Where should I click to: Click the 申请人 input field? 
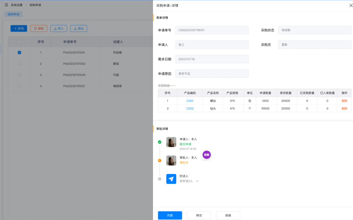pos(212,45)
